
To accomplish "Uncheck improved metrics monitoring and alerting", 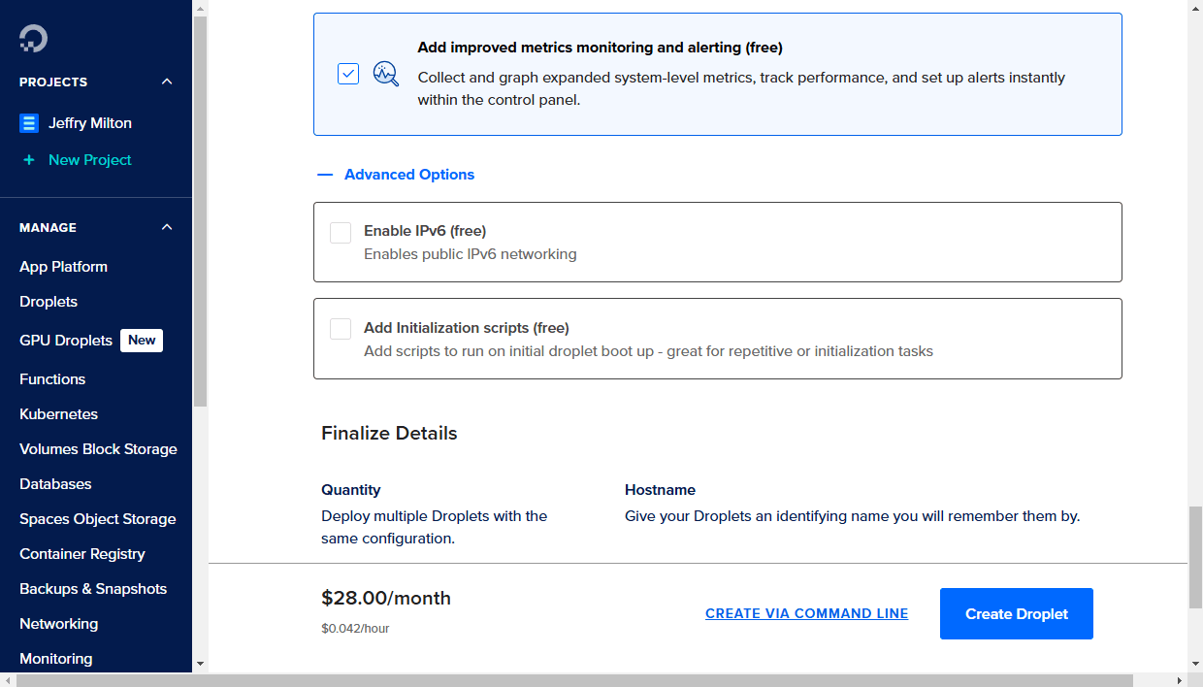I will tap(347, 73).
